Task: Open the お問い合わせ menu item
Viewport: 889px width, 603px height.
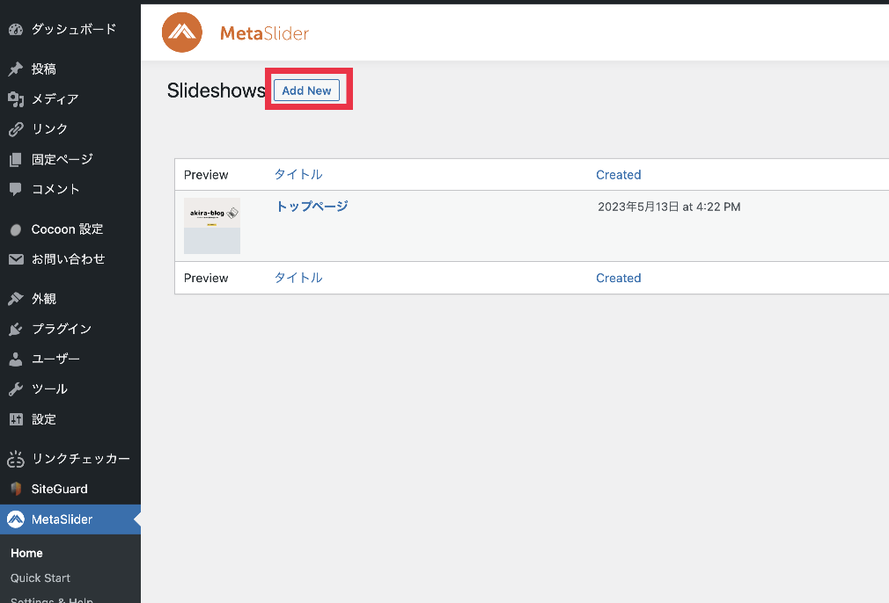Action: tap(68, 259)
